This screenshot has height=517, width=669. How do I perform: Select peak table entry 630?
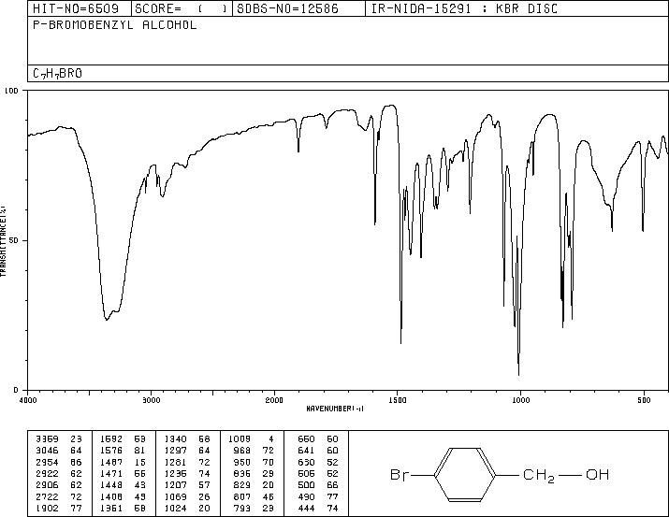[x=306, y=462]
